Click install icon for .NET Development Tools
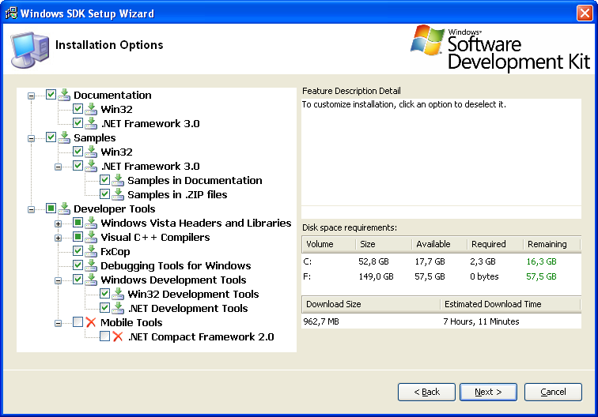 [x=118, y=308]
